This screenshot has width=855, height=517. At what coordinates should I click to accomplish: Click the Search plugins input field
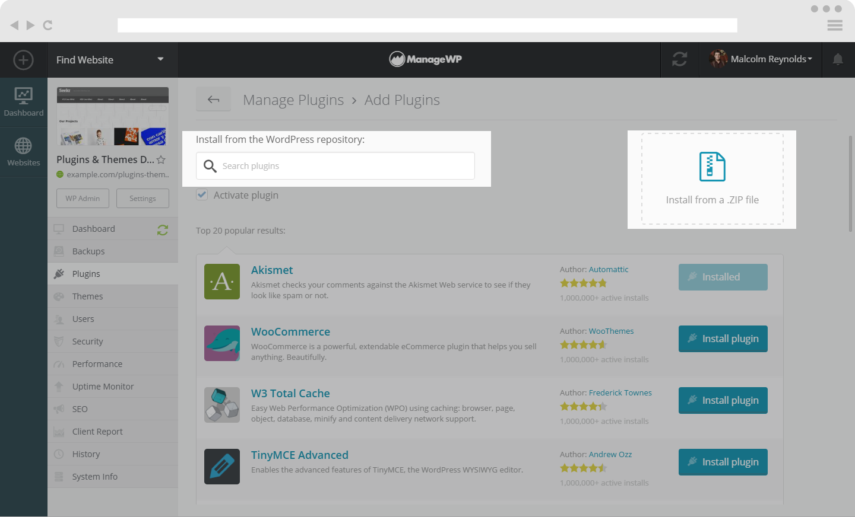[x=335, y=166]
